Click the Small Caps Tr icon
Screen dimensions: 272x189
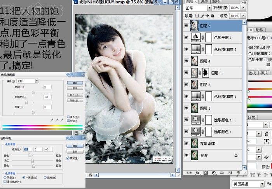(x=260, y=175)
